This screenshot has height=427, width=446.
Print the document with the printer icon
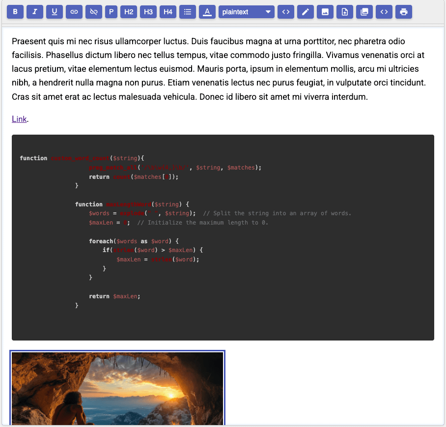click(x=403, y=12)
